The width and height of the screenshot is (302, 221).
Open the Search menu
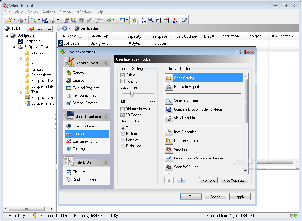(32, 12)
